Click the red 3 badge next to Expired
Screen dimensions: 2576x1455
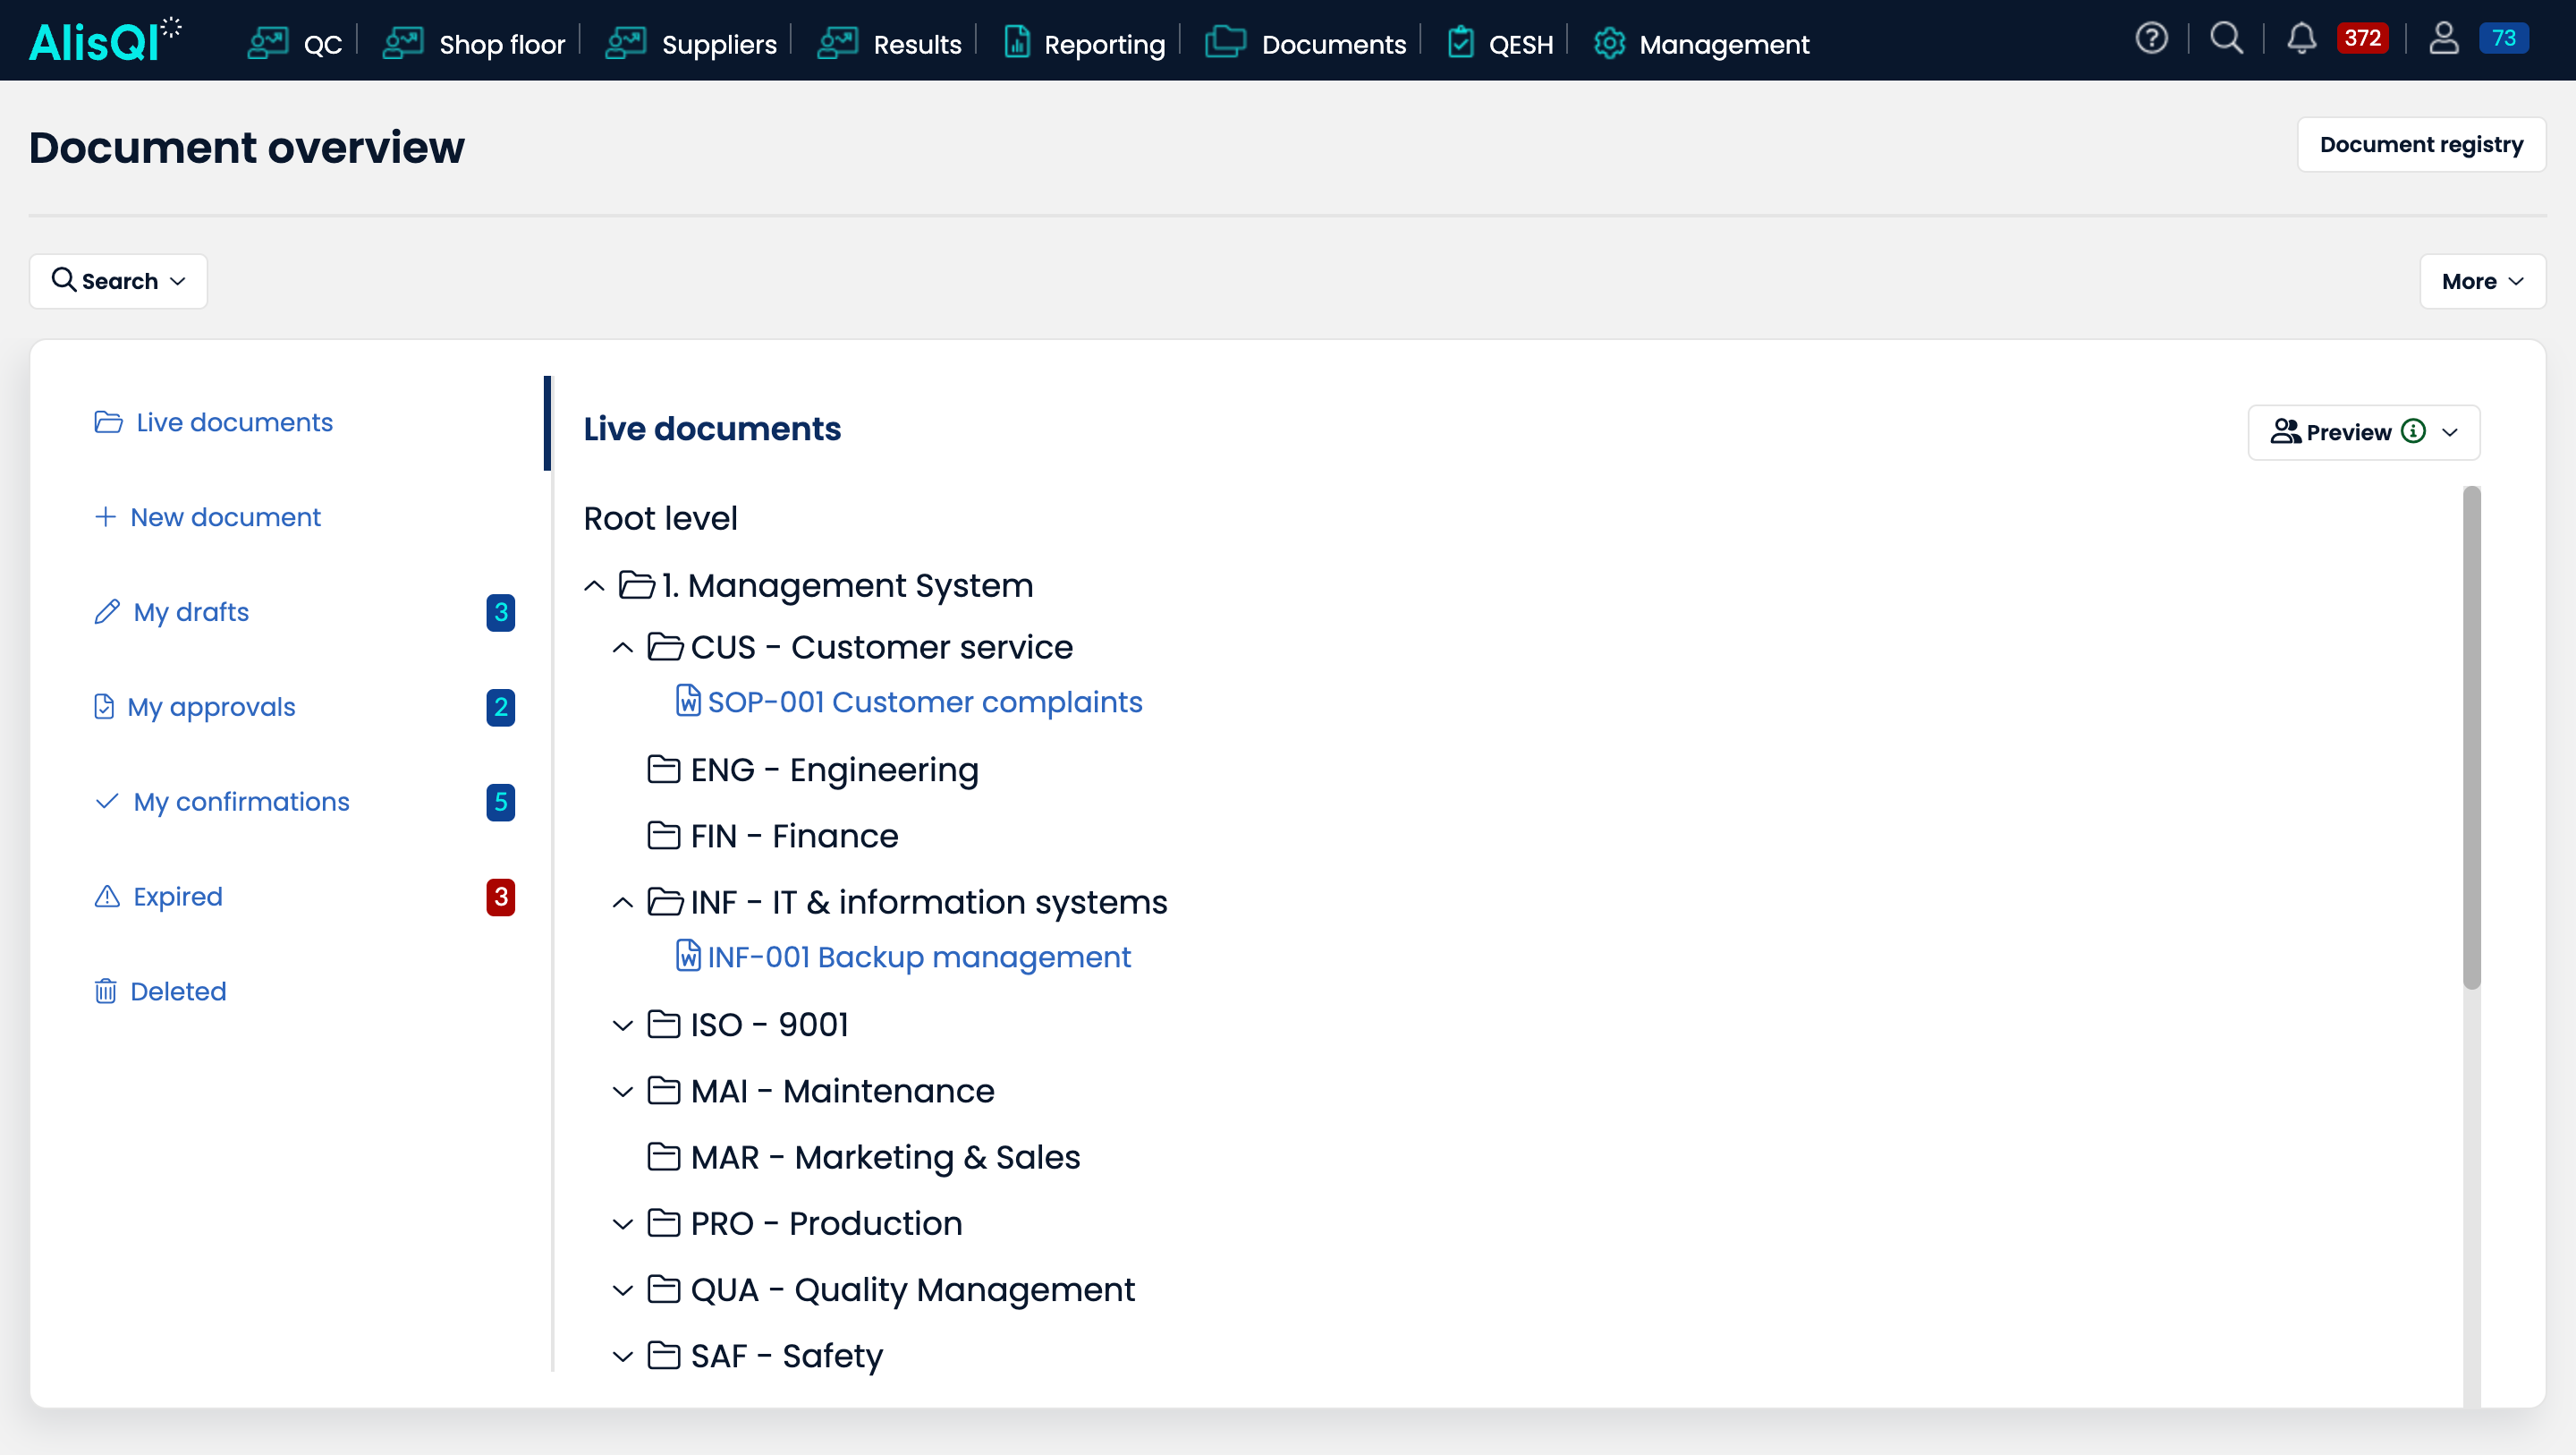coord(500,897)
